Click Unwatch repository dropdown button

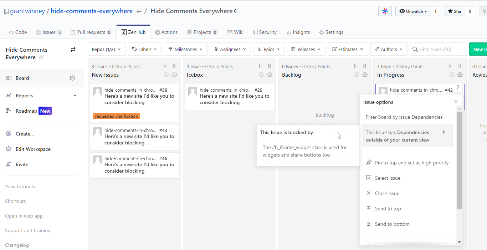click(413, 11)
